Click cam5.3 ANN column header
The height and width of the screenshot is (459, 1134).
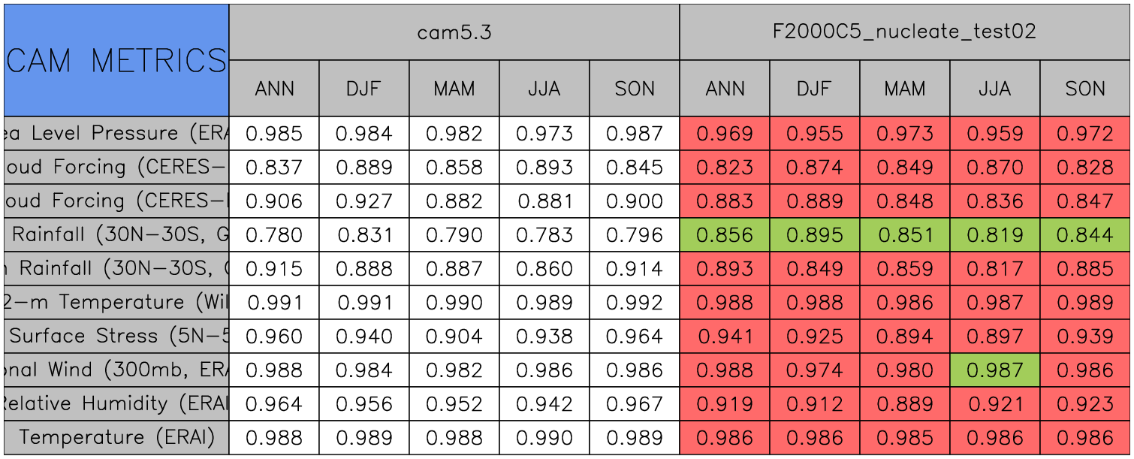tap(274, 89)
